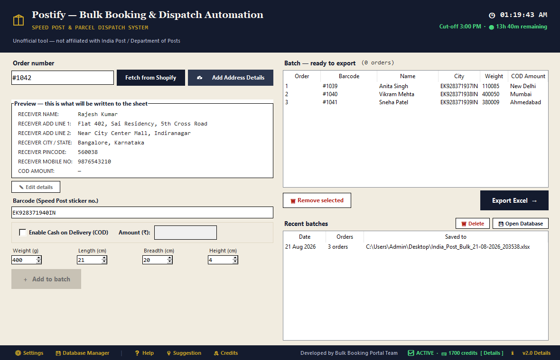The height and width of the screenshot is (360, 560).
Task: Click Open Database button
Action: [520, 224]
